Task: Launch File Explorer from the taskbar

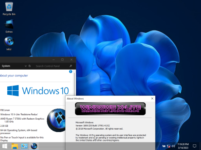Action: (x=14, y=146)
